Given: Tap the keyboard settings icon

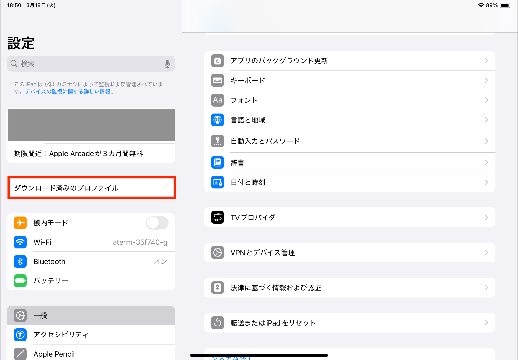Looking at the screenshot, I should [217, 80].
